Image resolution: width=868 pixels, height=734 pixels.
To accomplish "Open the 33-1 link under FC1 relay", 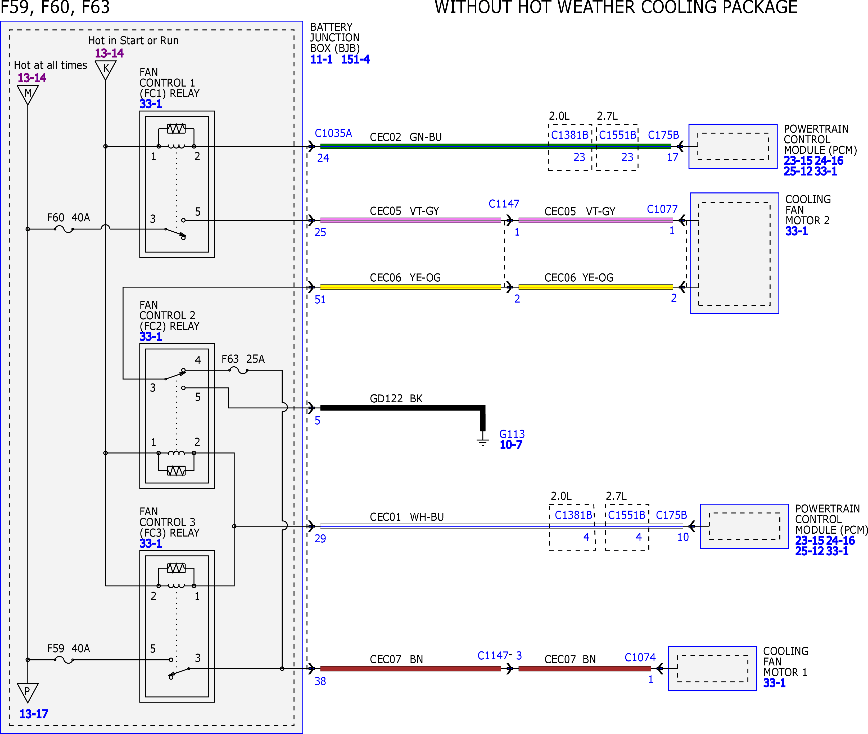I will pyautogui.click(x=151, y=104).
